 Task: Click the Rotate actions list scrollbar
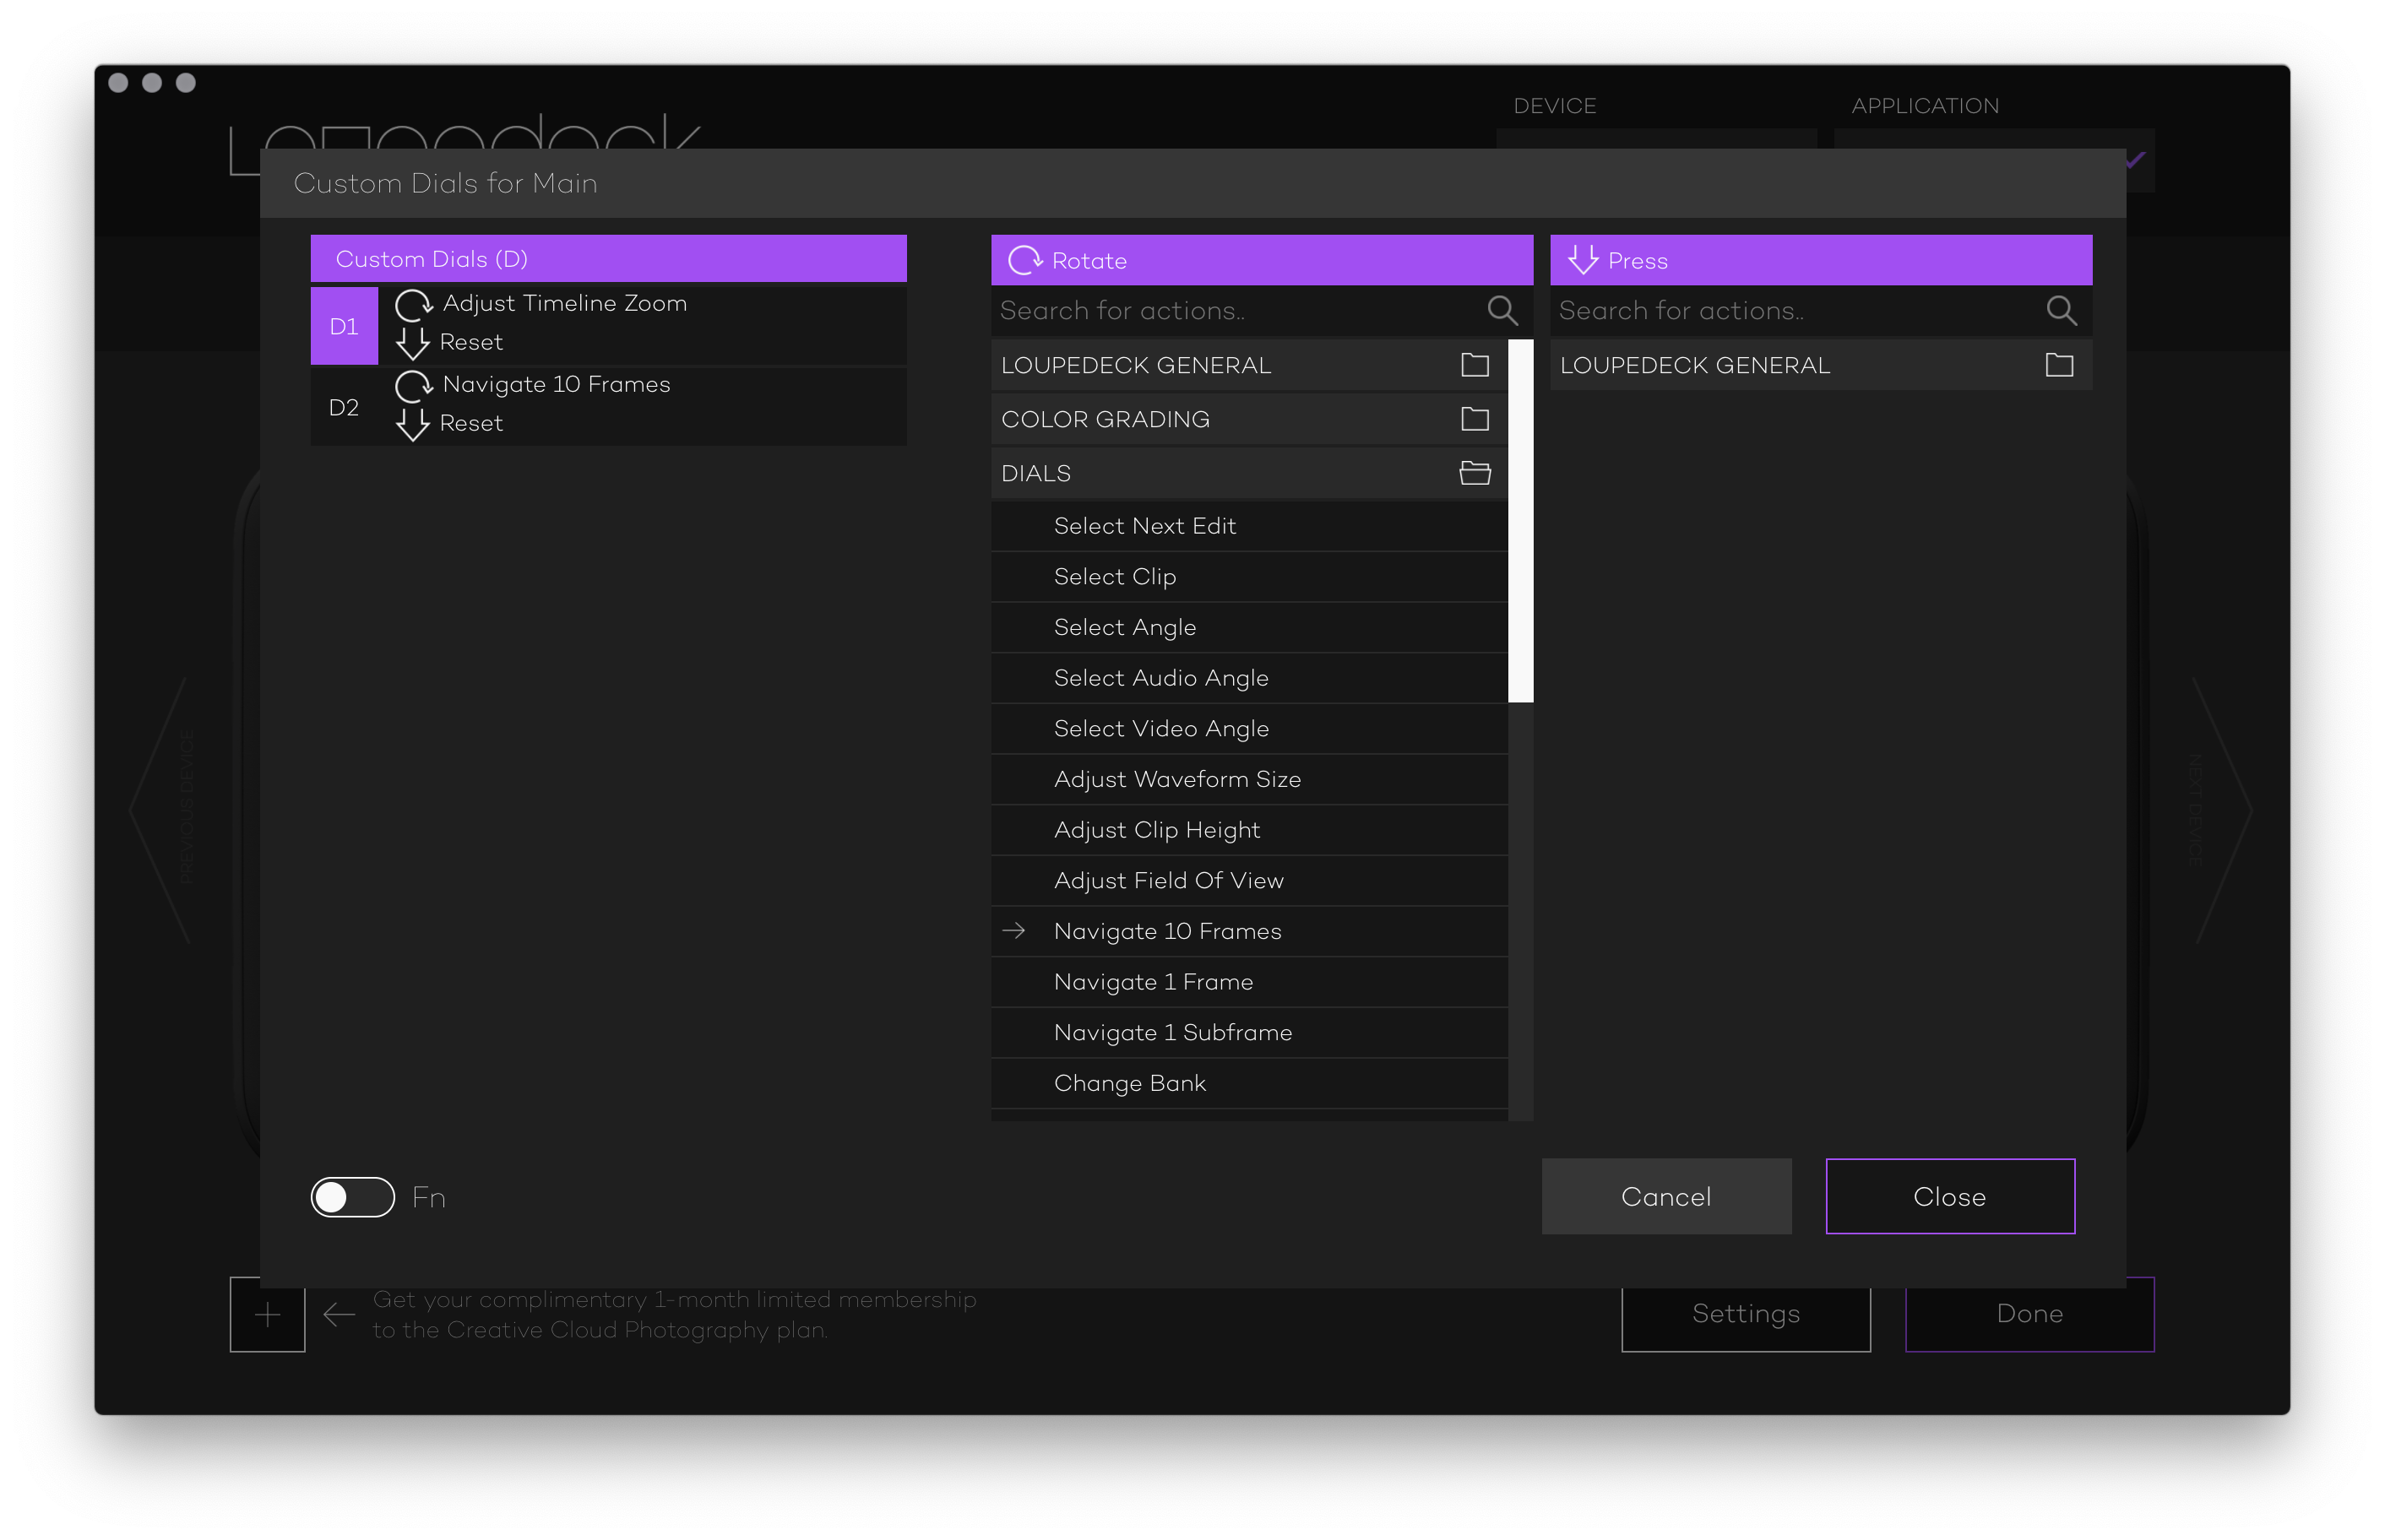(x=1520, y=521)
